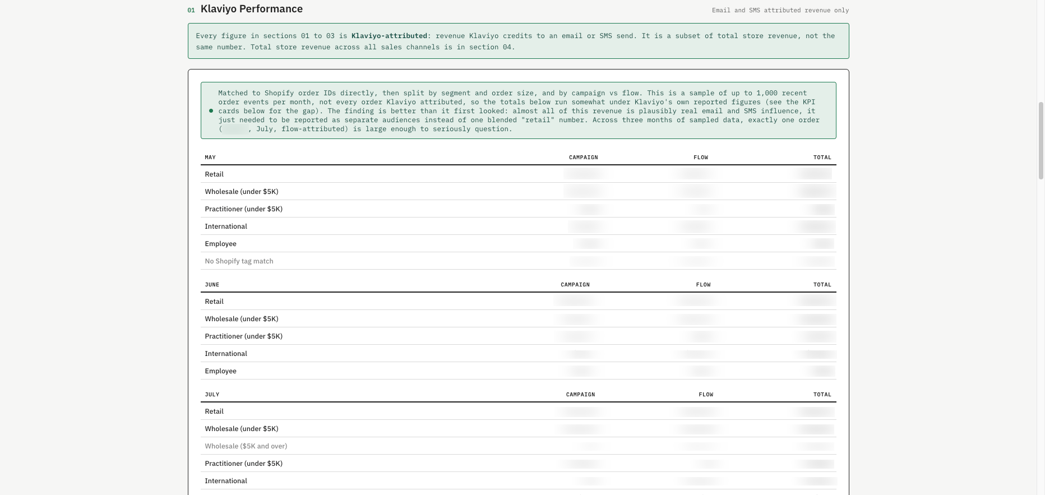Select "Wholesale (under $5K)" label under MAY

pyautogui.click(x=242, y=192)
